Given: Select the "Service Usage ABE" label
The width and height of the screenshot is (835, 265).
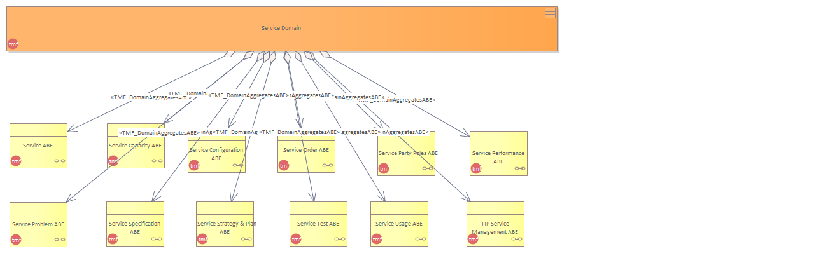Looking at the screenshot, I should point(399,224).
